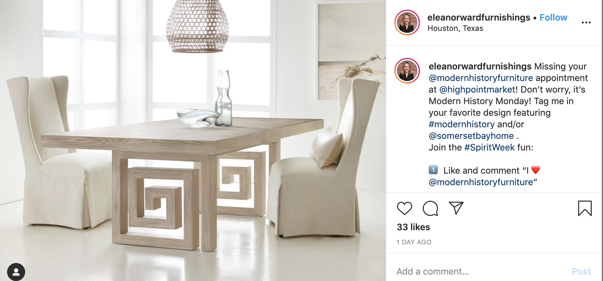Open Houston, Texas location link
This screenshot has width=603, height=281.
(x=455, y=28)
